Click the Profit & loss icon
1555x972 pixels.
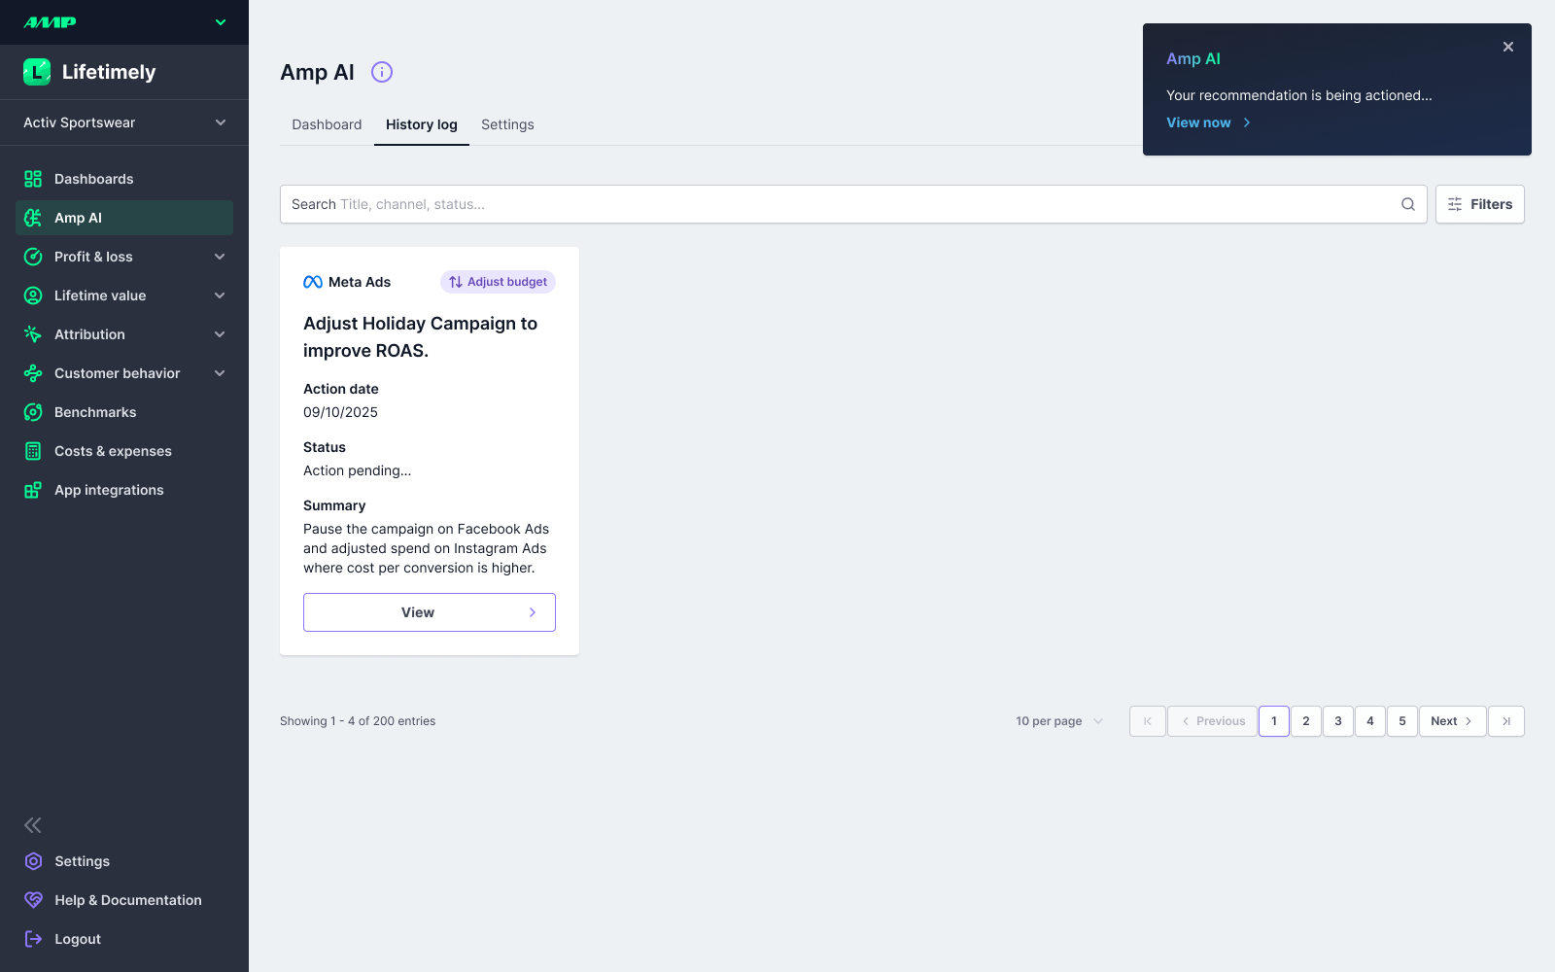[x=33, y=257]
